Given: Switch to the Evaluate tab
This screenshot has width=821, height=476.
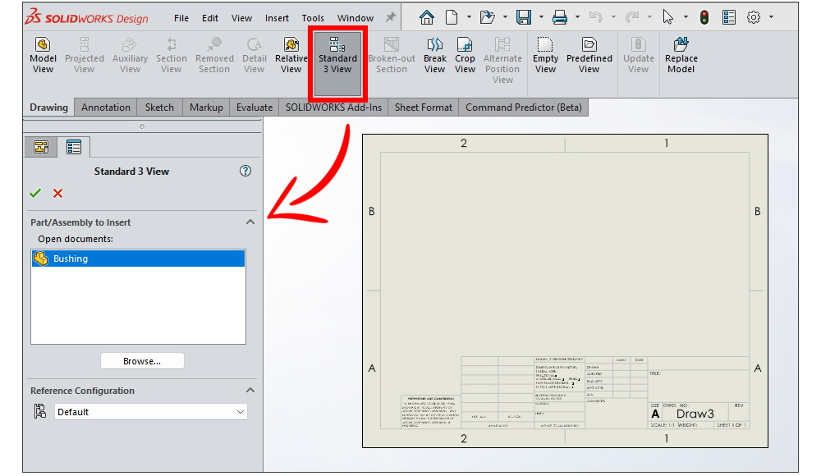Looking at the screenshot, I should coord(254,108).
